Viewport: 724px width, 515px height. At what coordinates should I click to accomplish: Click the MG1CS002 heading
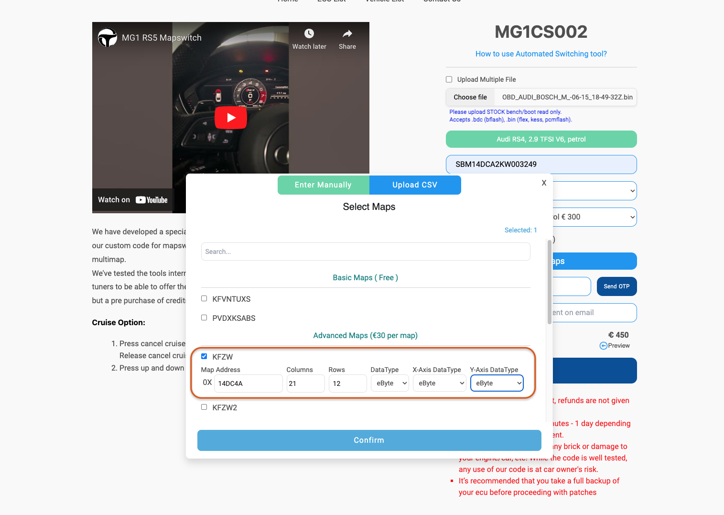[541, 32]
